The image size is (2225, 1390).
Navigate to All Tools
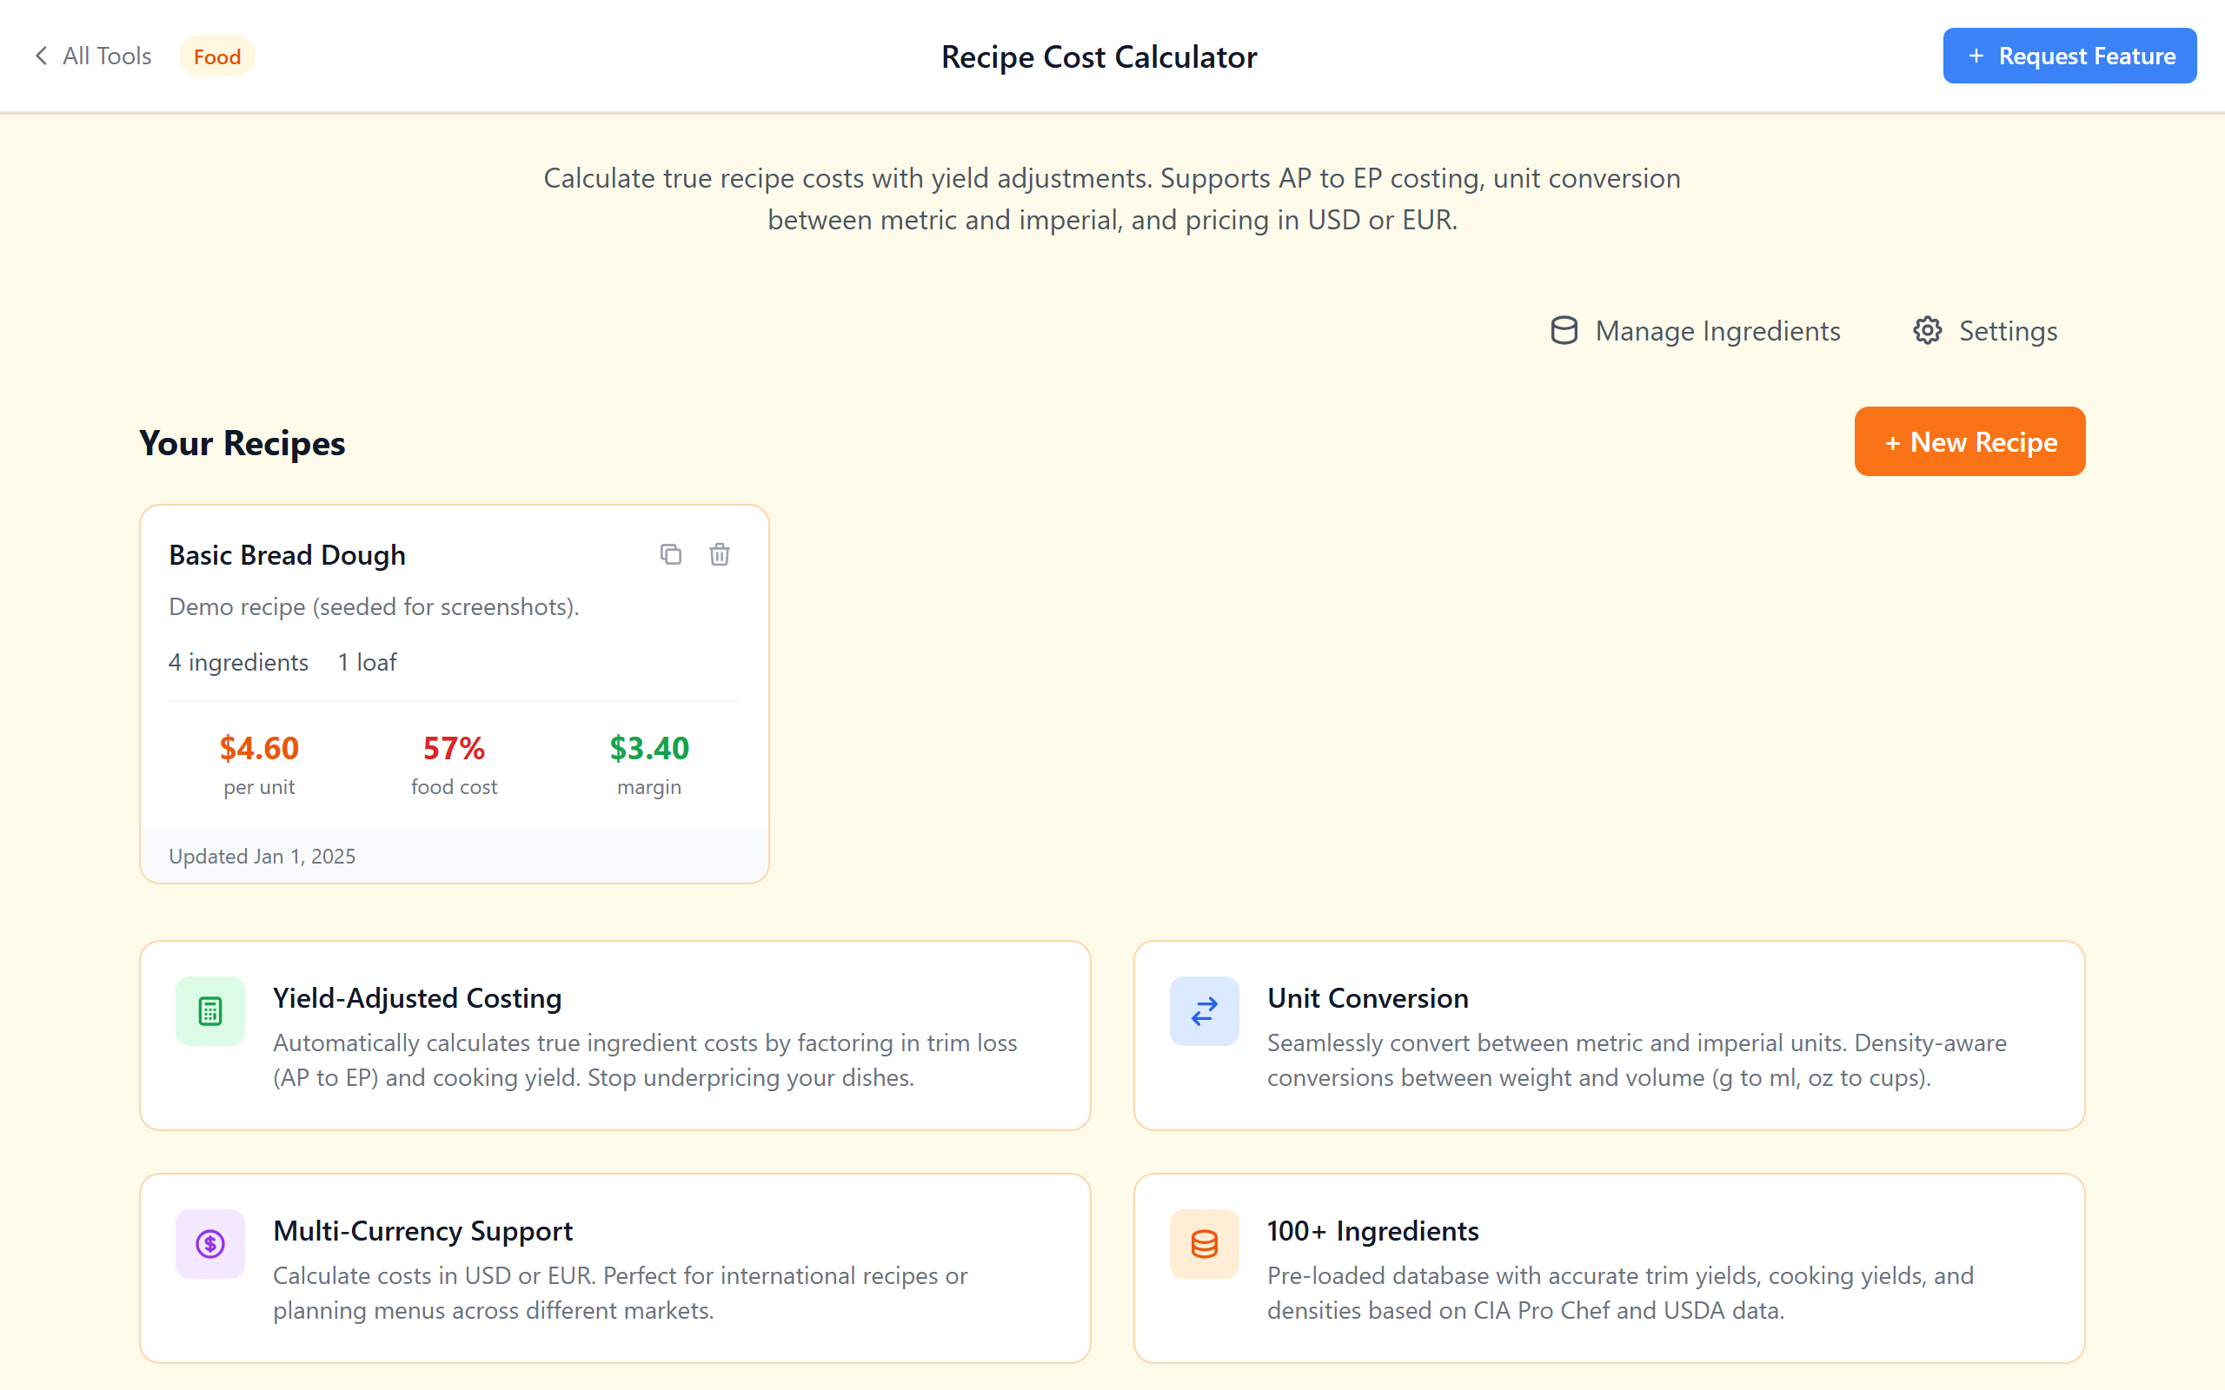point(106,55)
